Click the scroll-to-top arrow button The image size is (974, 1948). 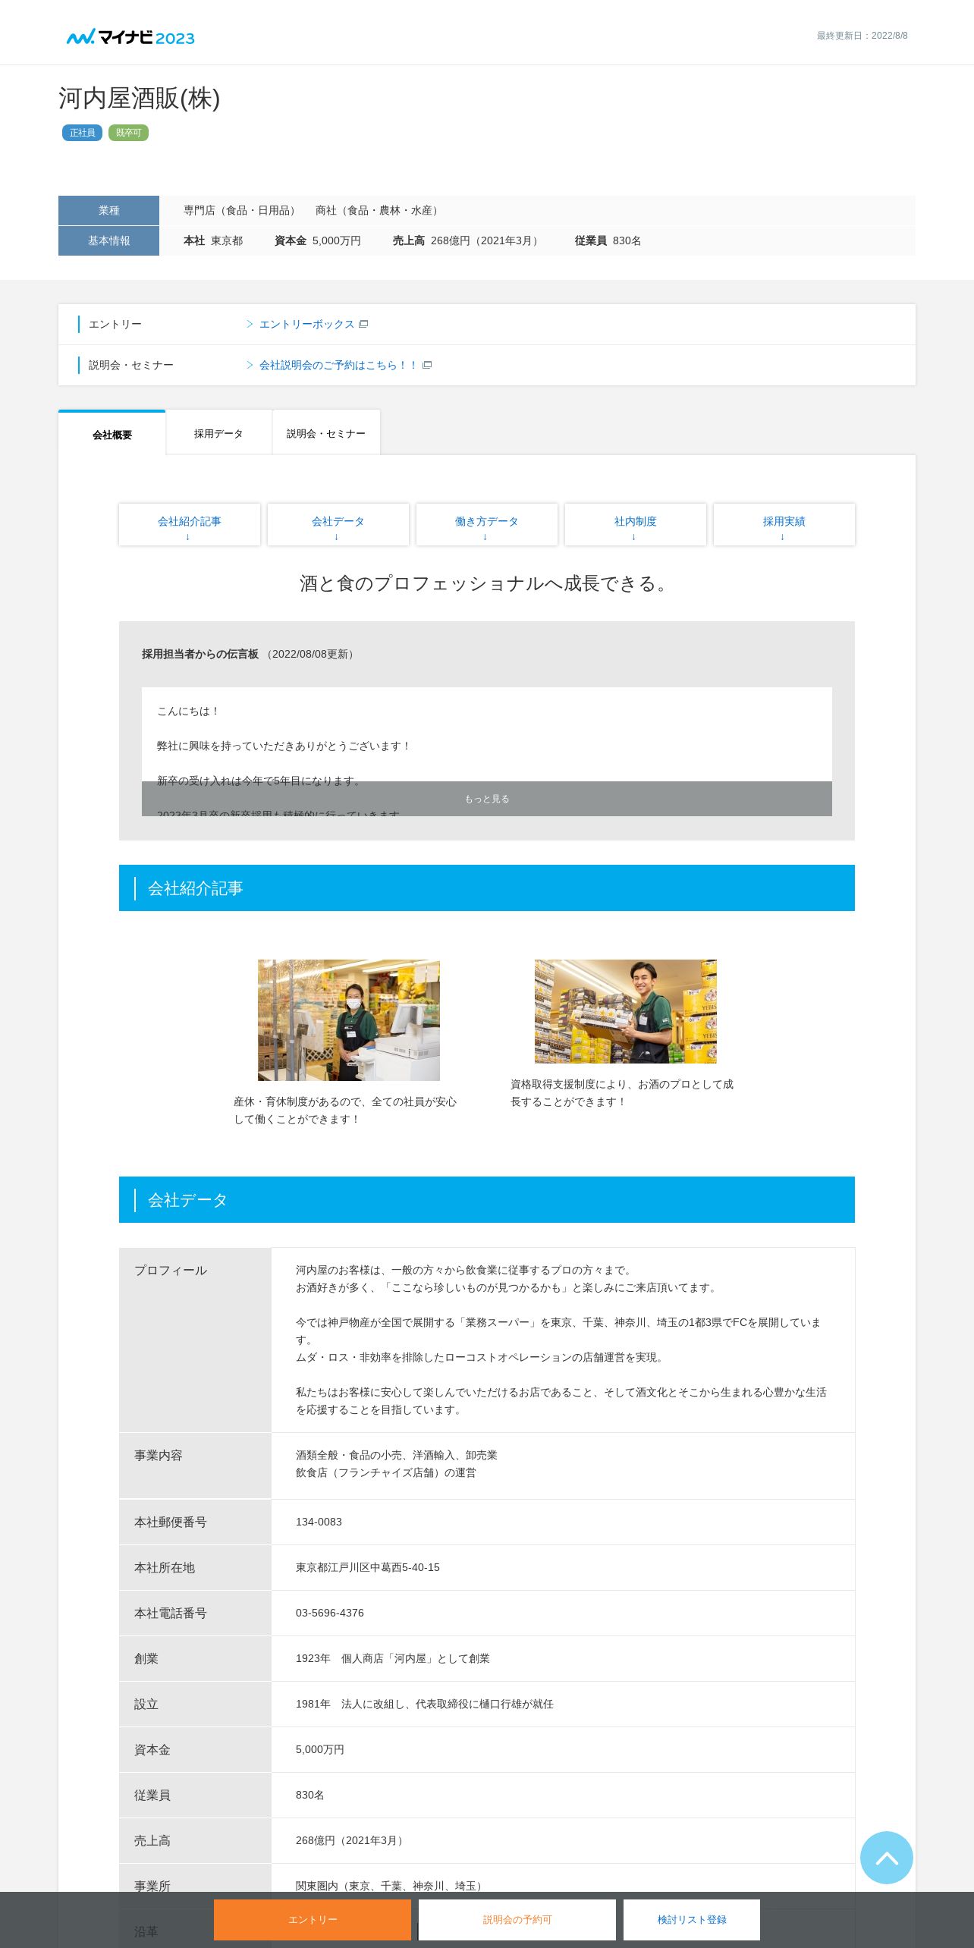(x=886, y=1857)
